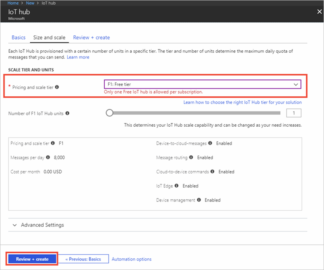324x270 pixels.
Task: Open the Learn more link
Action: [78, 57]
